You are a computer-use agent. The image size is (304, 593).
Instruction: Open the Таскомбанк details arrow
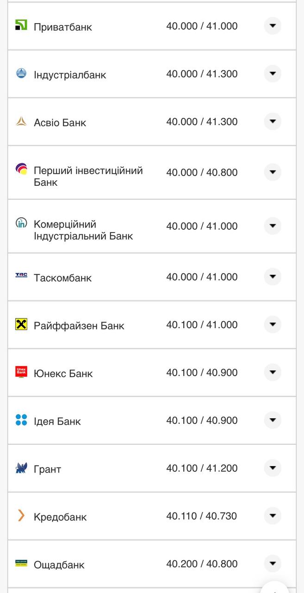click(273, 277)
